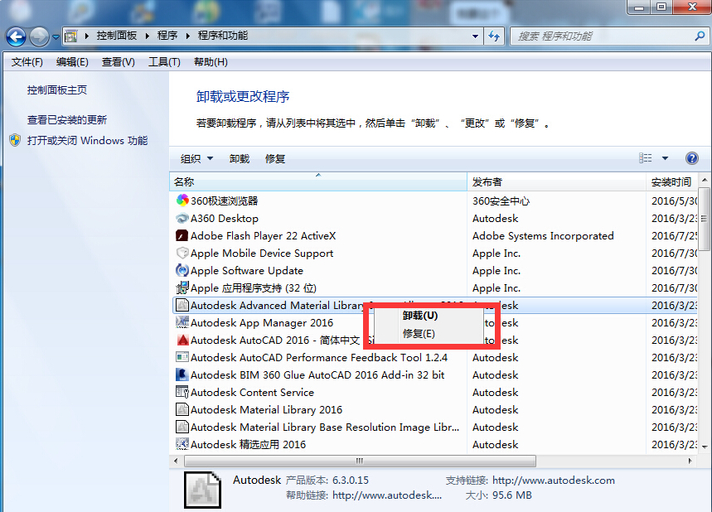
Task: Open 打开或关闭 Windows 功能 link
Action: coord(87,141)
